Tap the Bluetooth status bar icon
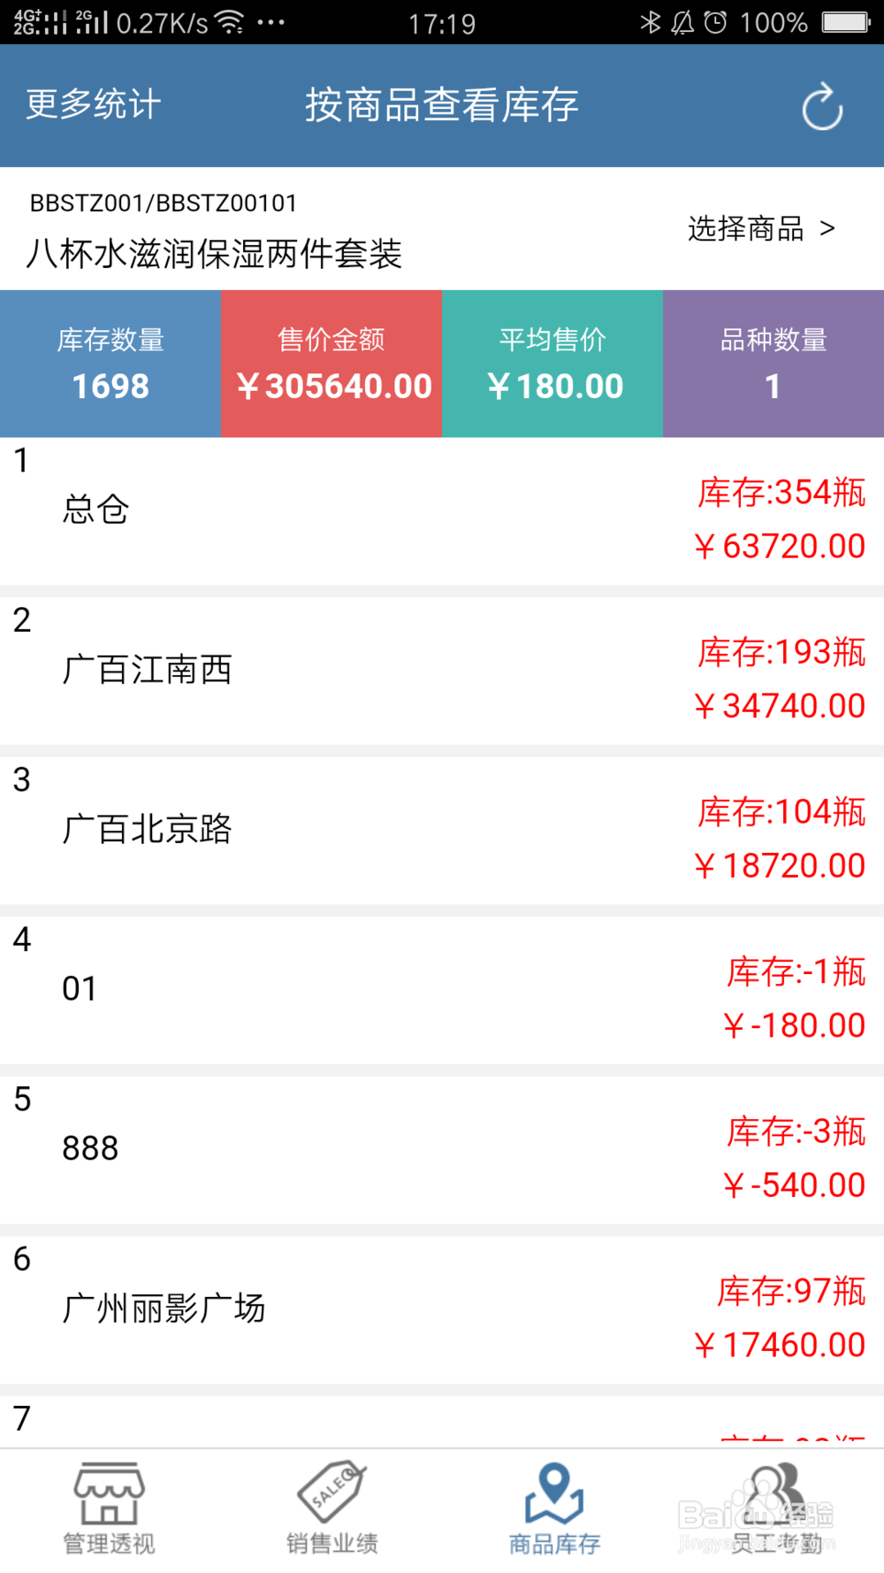Screen dimensions: 884x1573 (x=651, y=22)
